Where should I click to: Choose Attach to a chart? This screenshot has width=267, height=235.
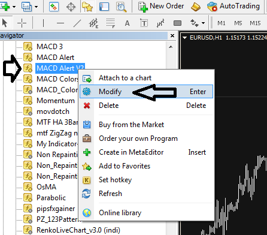pyautogui.click(x=146, y=78)
